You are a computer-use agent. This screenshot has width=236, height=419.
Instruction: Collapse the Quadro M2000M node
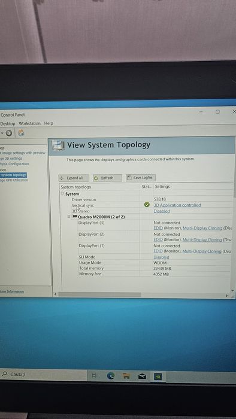(x=69, y=217)
